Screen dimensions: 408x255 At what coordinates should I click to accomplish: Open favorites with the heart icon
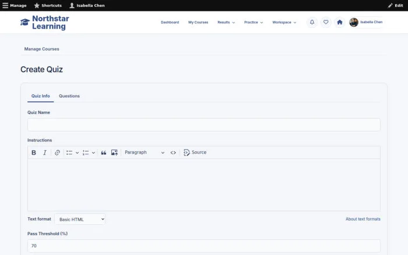tap(326, 22)
